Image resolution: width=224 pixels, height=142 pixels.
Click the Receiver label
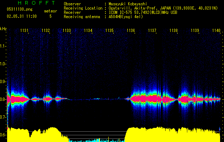click(x=72, y=12)
